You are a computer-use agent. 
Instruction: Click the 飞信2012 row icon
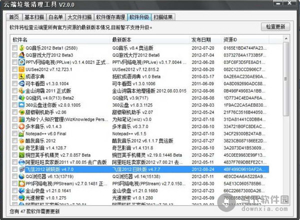click(21, 169)
